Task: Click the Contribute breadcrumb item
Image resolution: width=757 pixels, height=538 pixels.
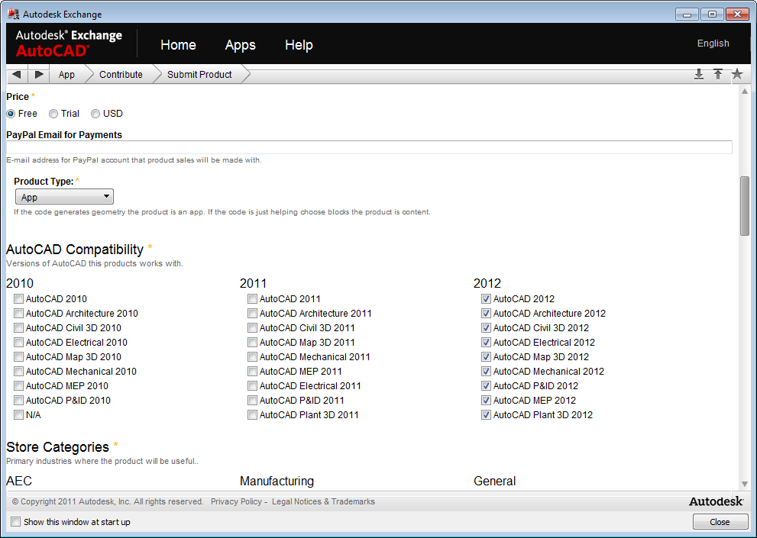Action: point(121,74)
